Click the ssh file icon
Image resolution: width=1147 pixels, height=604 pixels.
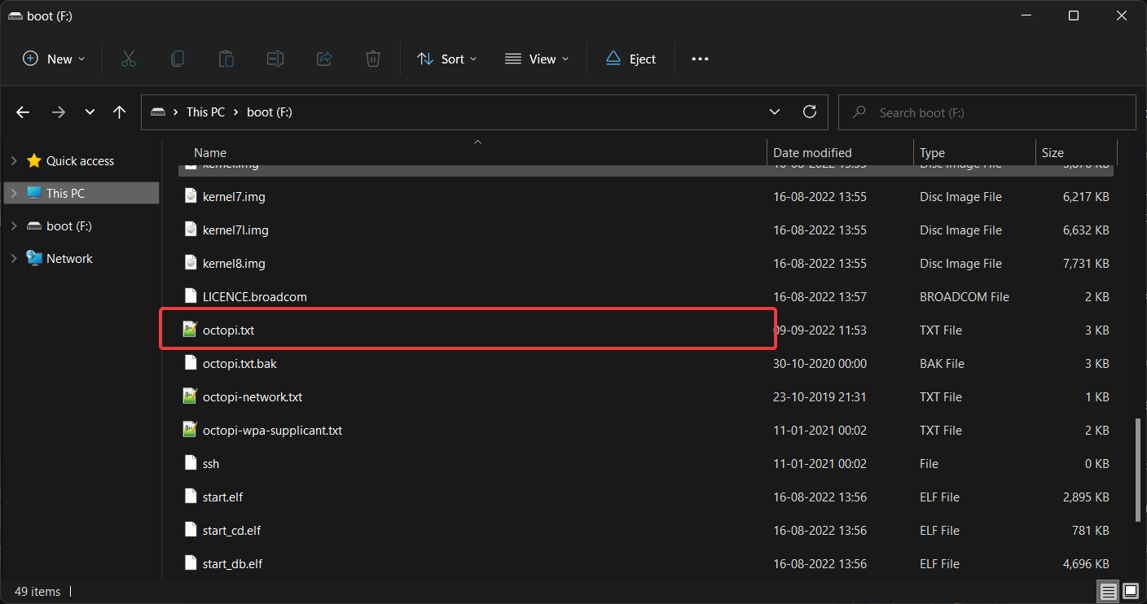[191, 463]
